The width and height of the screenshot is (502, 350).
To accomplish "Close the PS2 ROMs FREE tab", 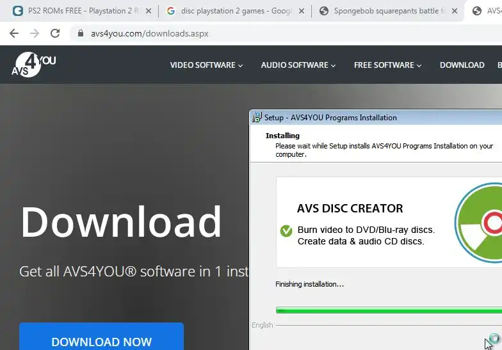I will tap(149, 11).
